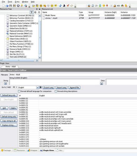Click the Delete button
137x156 pixels.
click(13, 108)
